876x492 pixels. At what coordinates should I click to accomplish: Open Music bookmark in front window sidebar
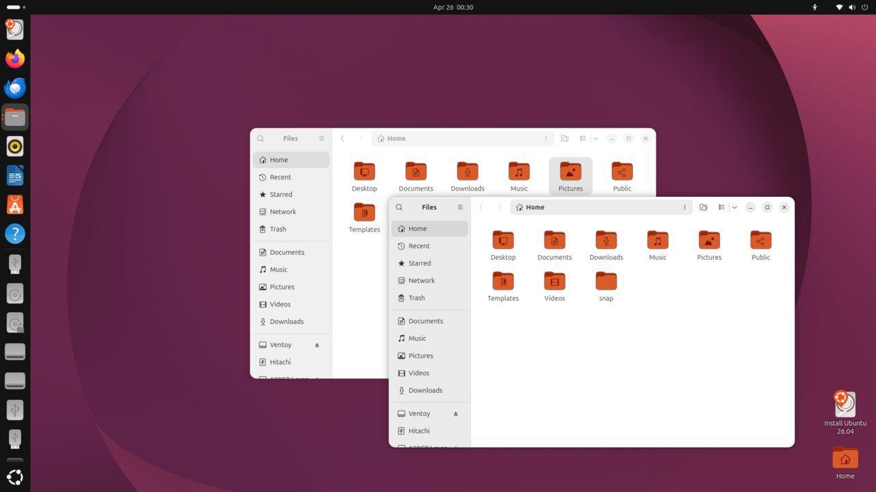point(430,338)
